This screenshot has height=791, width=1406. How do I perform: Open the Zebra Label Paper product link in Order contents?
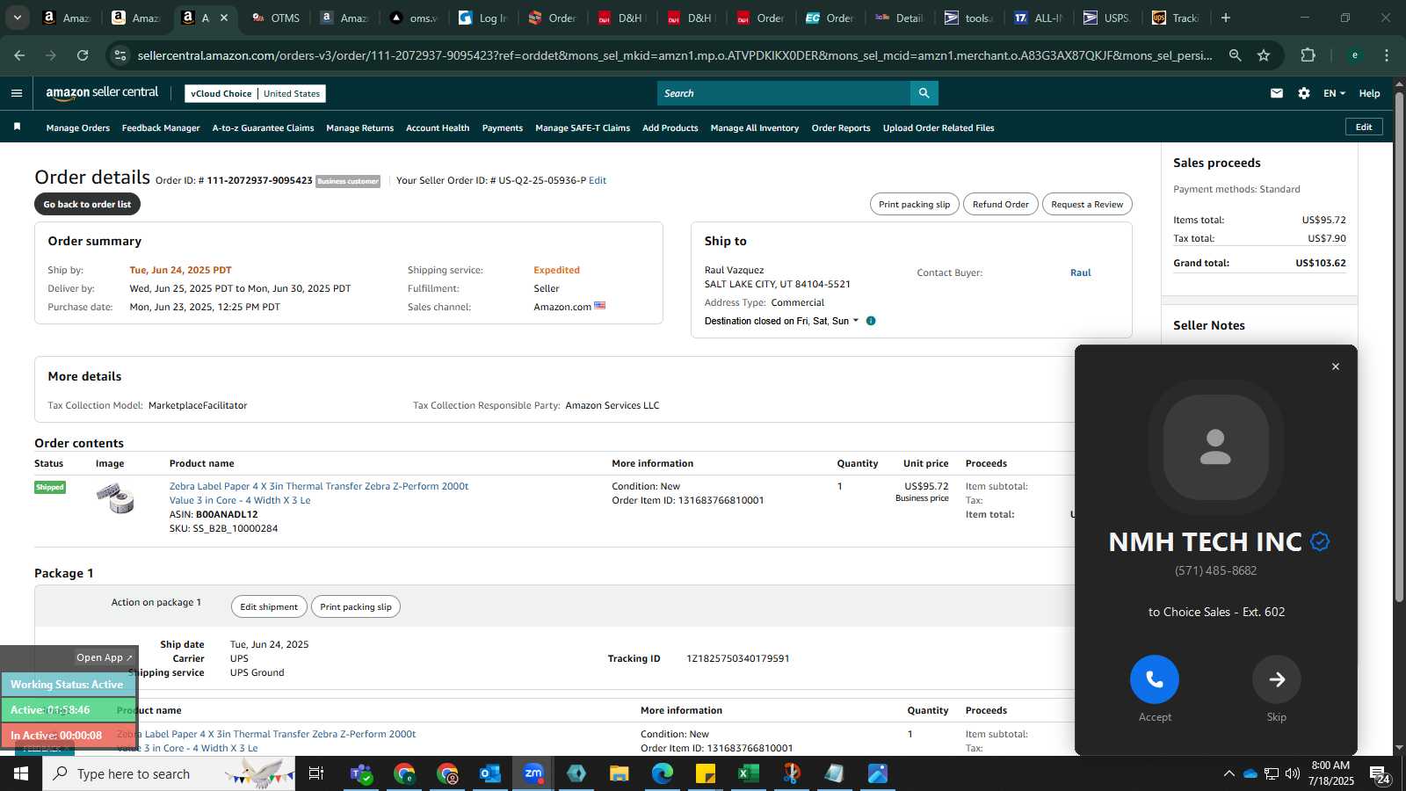point(319,493)
